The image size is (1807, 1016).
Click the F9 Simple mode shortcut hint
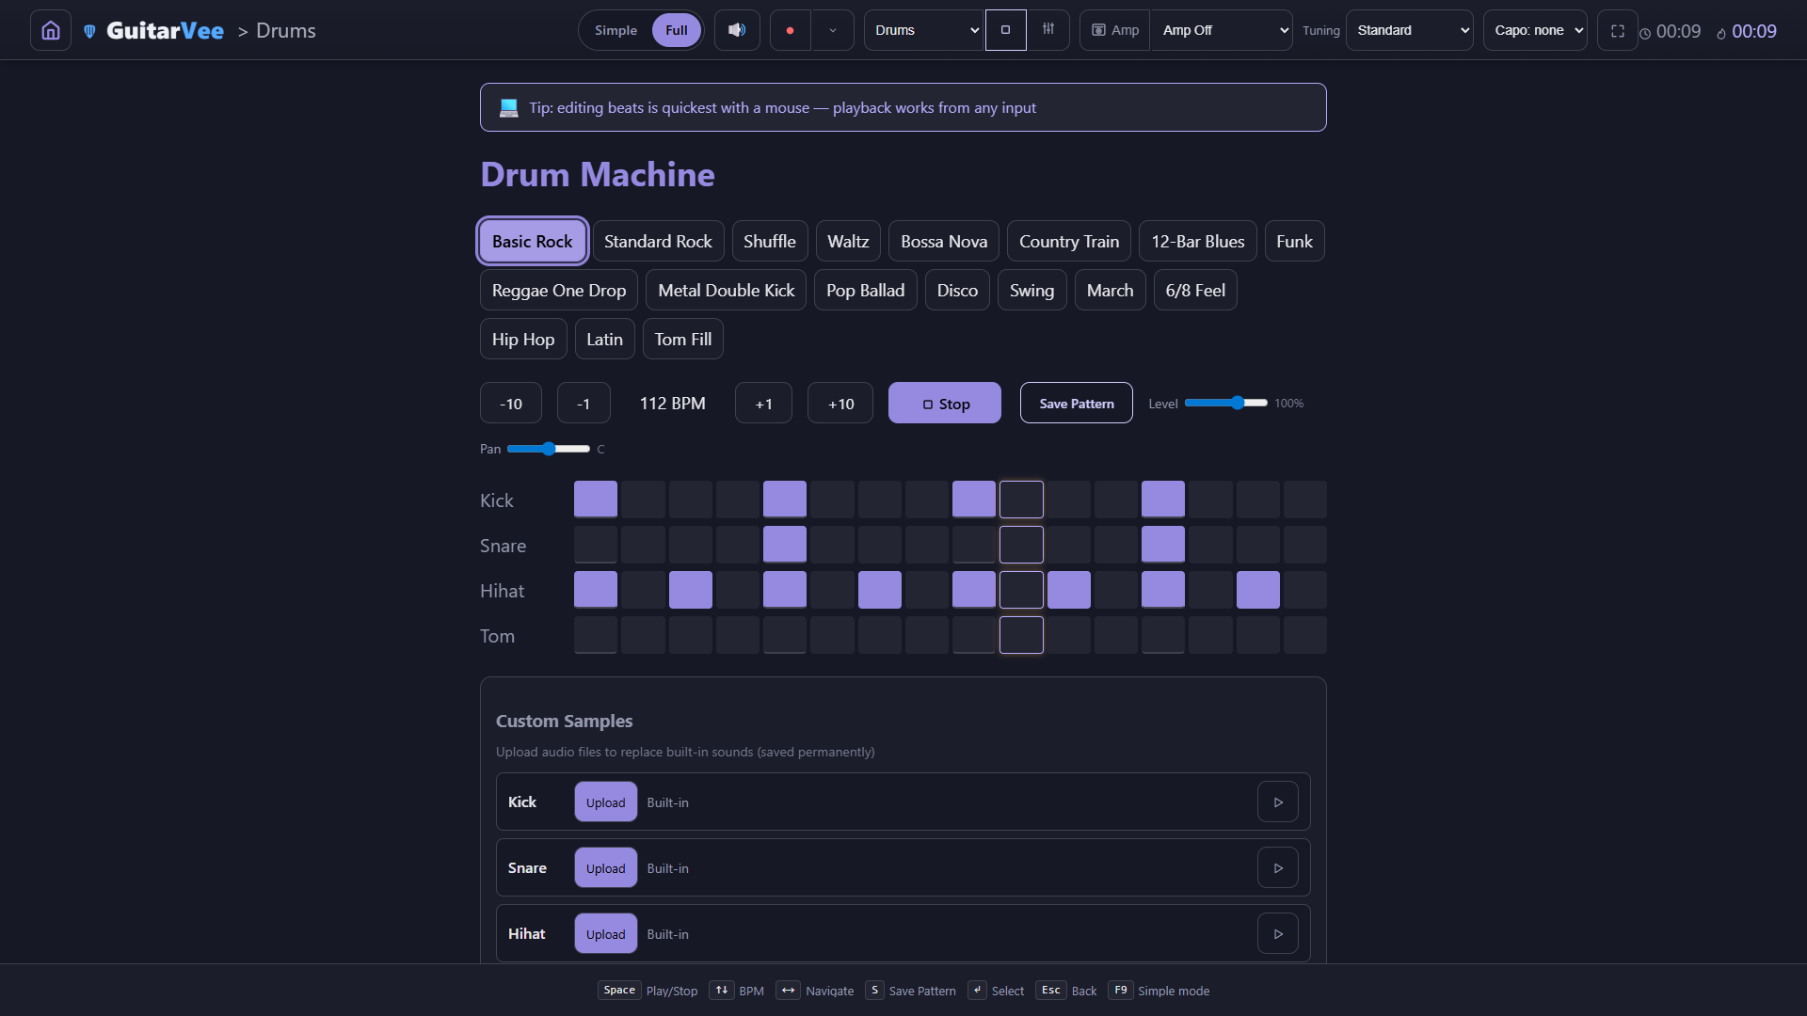1159,991
